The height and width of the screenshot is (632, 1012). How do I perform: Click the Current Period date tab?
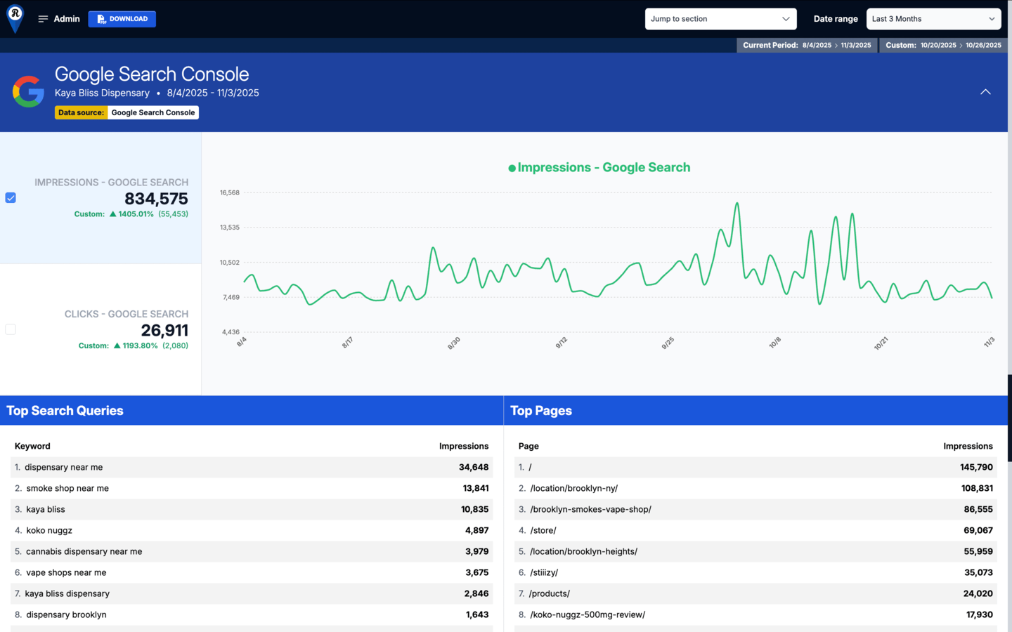(x=806, y=45)
